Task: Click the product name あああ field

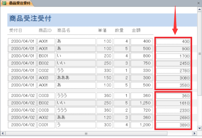Action: coord(76,78)
